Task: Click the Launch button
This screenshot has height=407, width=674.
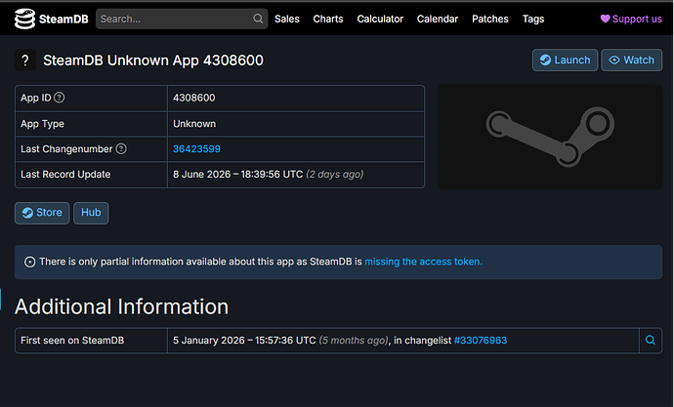Action: tap(565, 61)
